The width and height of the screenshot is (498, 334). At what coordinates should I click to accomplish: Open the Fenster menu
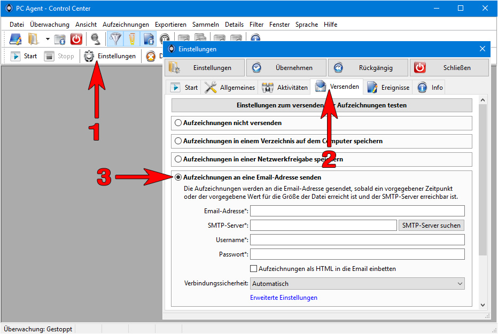pyautogui.click(x=279, y=25)
